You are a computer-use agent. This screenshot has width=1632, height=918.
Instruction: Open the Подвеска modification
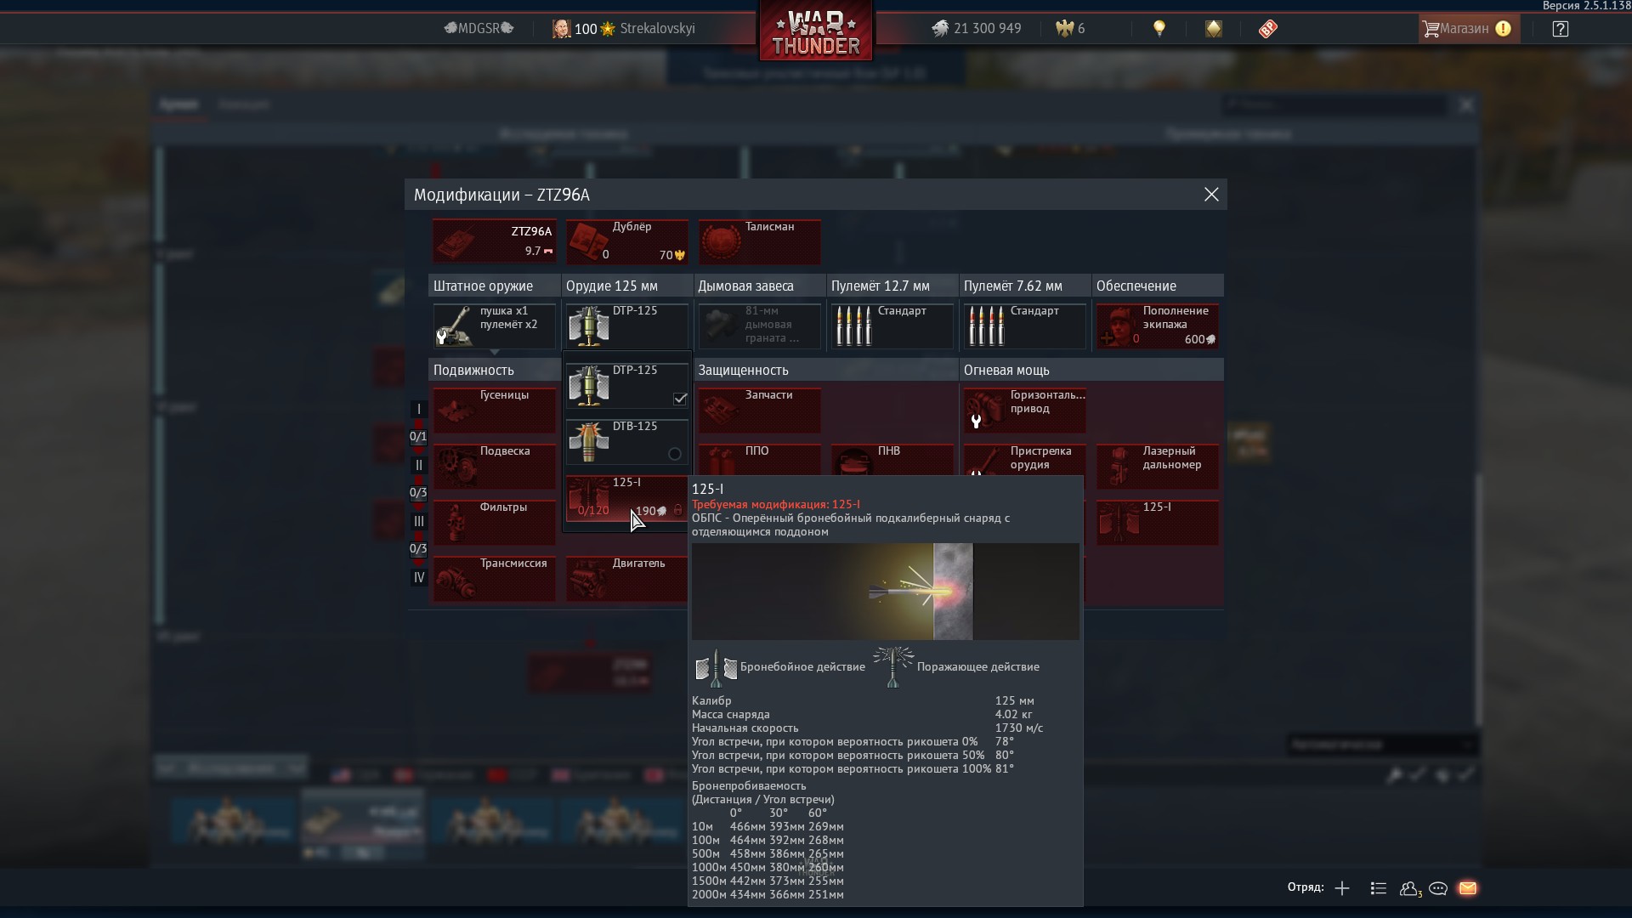click(494, 466)
